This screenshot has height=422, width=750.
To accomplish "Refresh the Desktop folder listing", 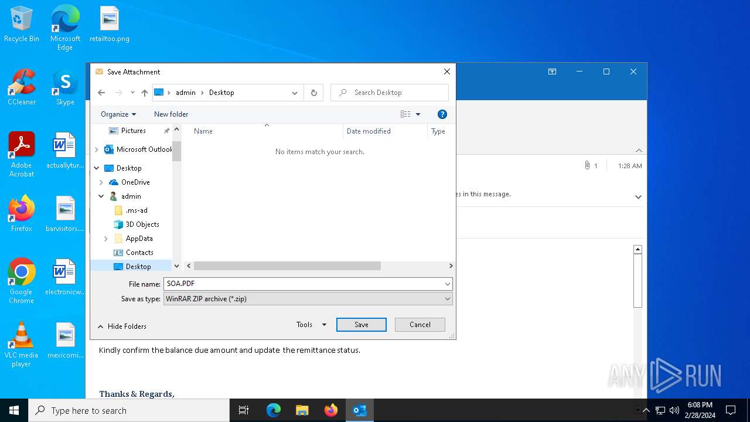I will (x=313, y=93).
